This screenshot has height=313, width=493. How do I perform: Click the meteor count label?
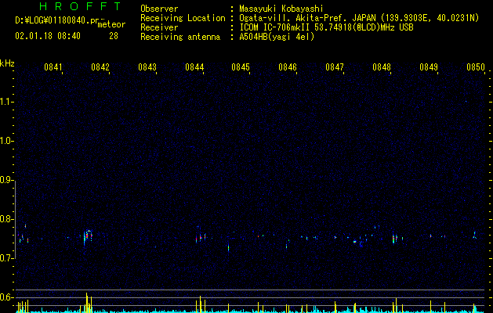coord(111,24)
